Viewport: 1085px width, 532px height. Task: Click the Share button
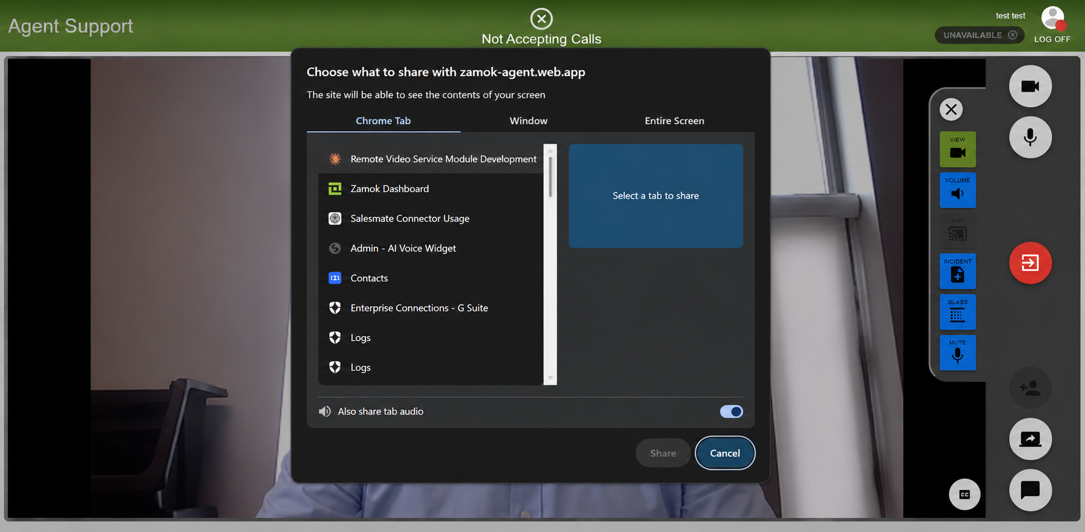tap(663, 453)
